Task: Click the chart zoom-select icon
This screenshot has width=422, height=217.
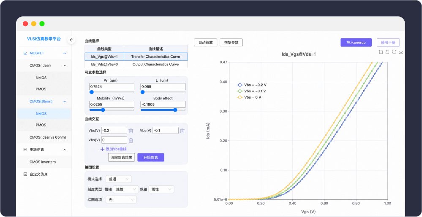Action: click(x=381, y=52)
